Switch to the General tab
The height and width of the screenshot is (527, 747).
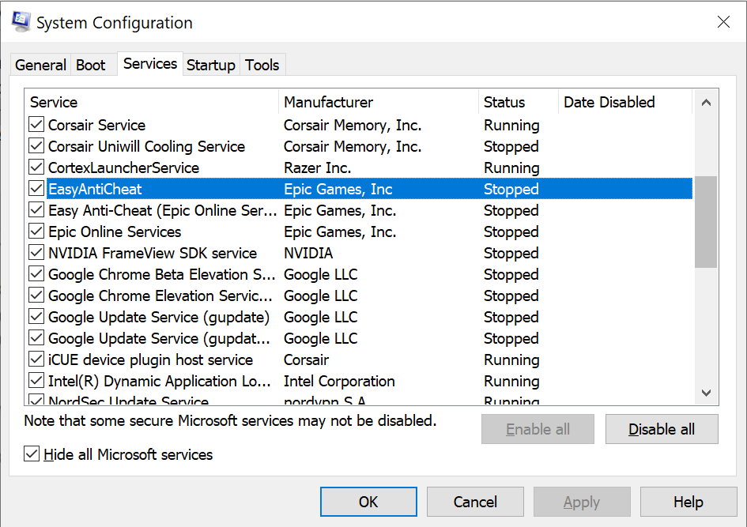point(40,65)
